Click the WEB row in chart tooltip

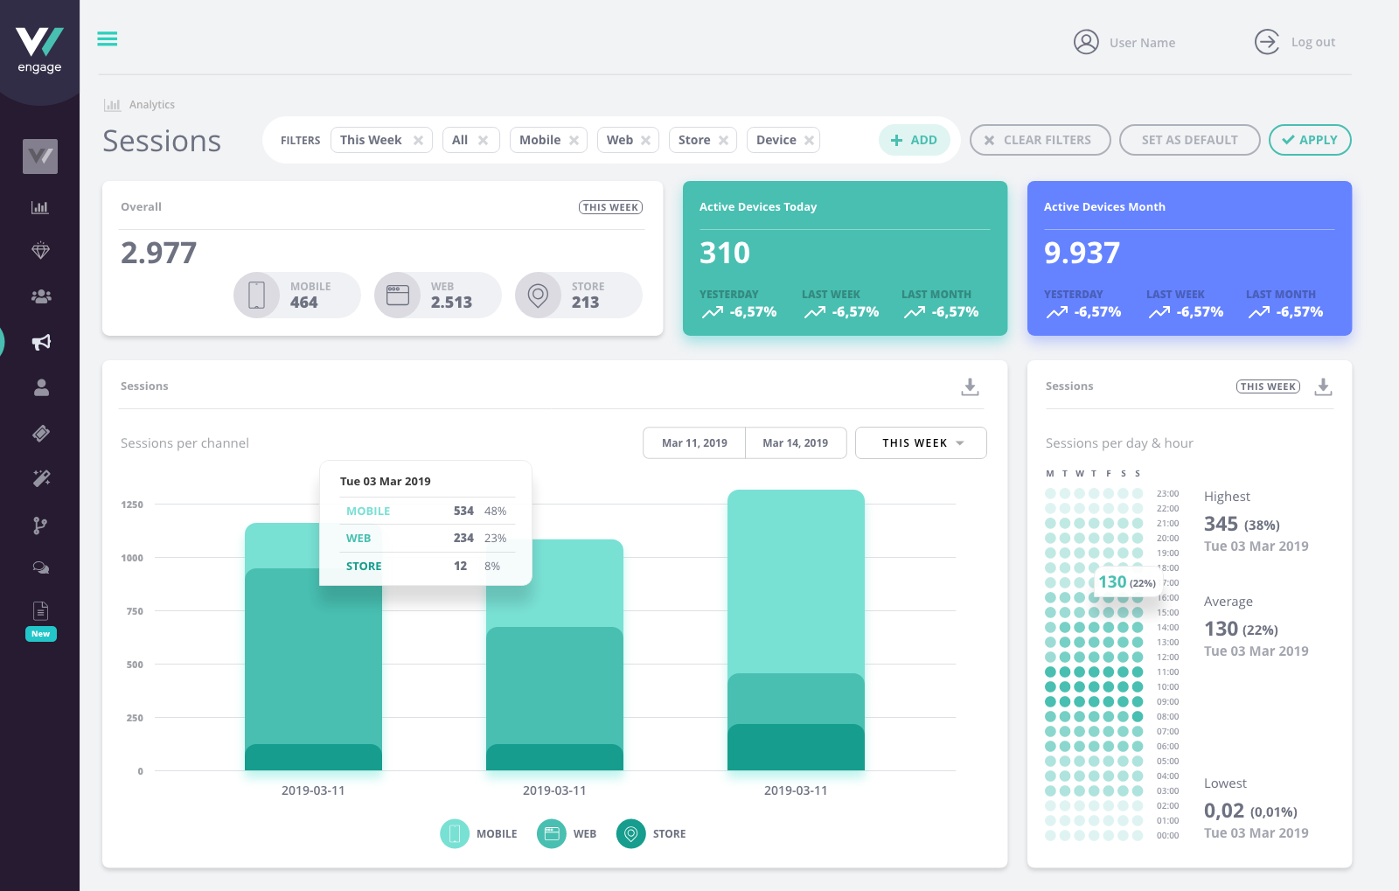[x=426, y=538]
